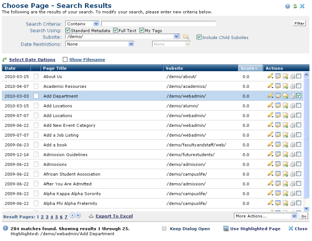Click the green refresh icon at top right

click(295, 6)
